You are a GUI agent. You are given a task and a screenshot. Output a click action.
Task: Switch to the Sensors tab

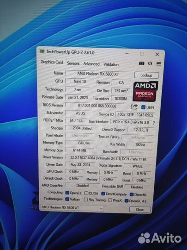pos(73,63)
